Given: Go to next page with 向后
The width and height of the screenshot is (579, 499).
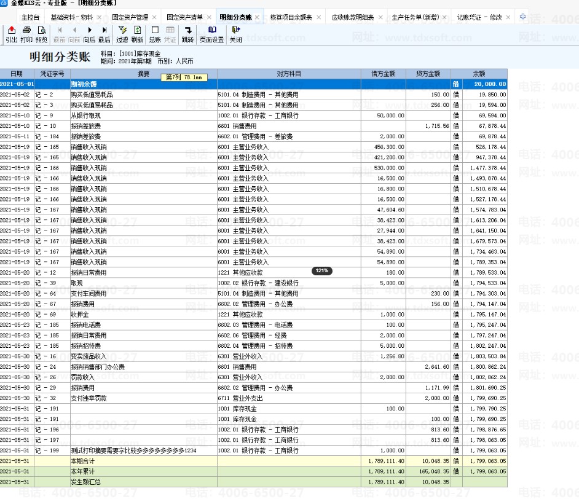Looking at the screenshot, I should 89,34.
